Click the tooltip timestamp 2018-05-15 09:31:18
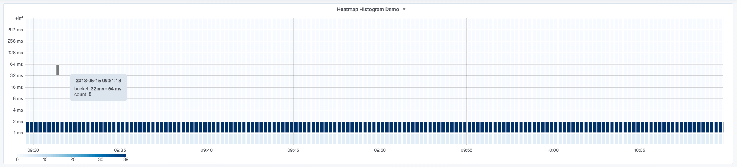The width and height of the screenshot is (737, 167). [98, 81]
